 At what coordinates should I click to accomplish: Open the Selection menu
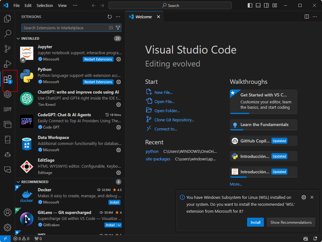click(x=45, y=5)
